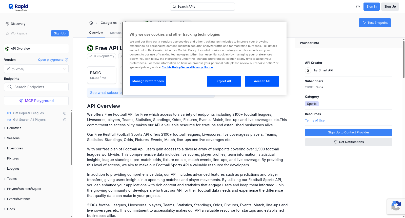Go to Discovery in the sidebar
This screenshot has width=405, height=218.
point(18,24)
